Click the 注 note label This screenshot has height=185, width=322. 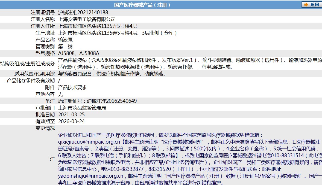point(52,159)
